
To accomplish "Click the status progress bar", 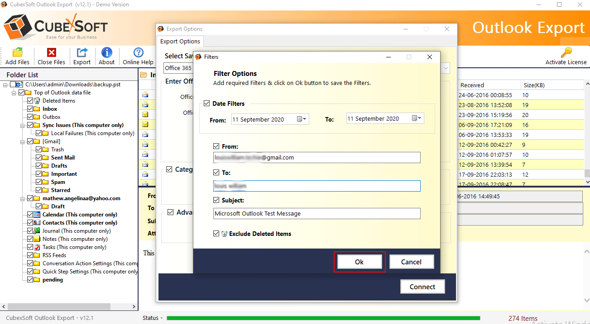I will coord(323,318).
